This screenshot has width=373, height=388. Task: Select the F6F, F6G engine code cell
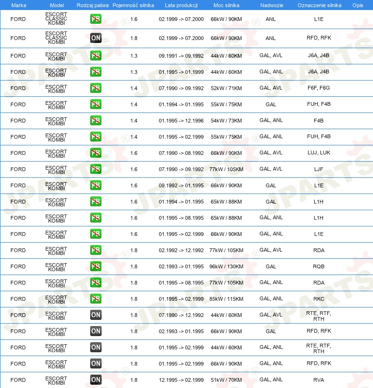[x=319, y=88]
